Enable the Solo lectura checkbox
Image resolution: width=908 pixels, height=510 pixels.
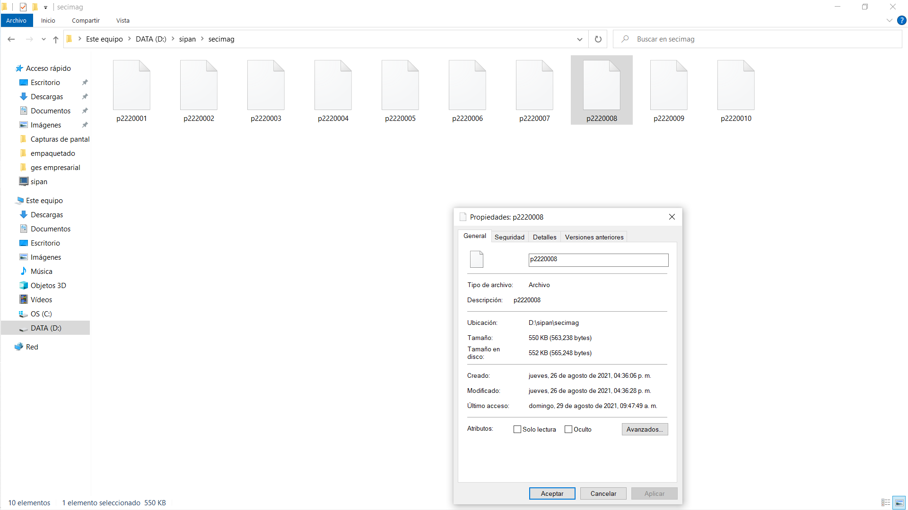[x=517, y=429]
